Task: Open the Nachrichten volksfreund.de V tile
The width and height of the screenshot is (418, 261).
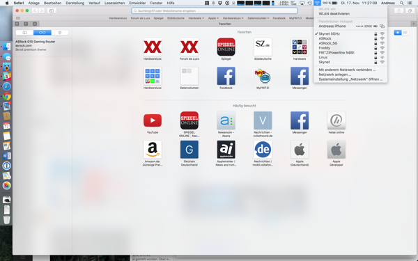Action: pos(263,120)
